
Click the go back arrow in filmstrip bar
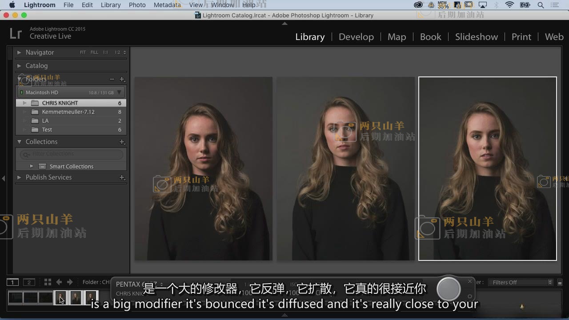point(59,282)
